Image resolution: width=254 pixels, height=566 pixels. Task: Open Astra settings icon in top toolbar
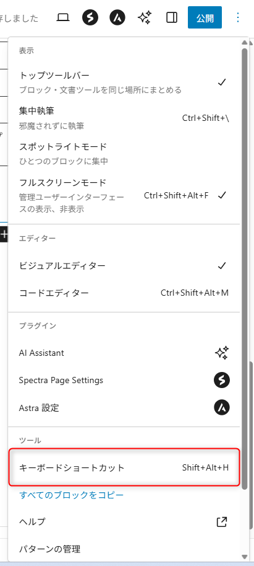point(117,17)
